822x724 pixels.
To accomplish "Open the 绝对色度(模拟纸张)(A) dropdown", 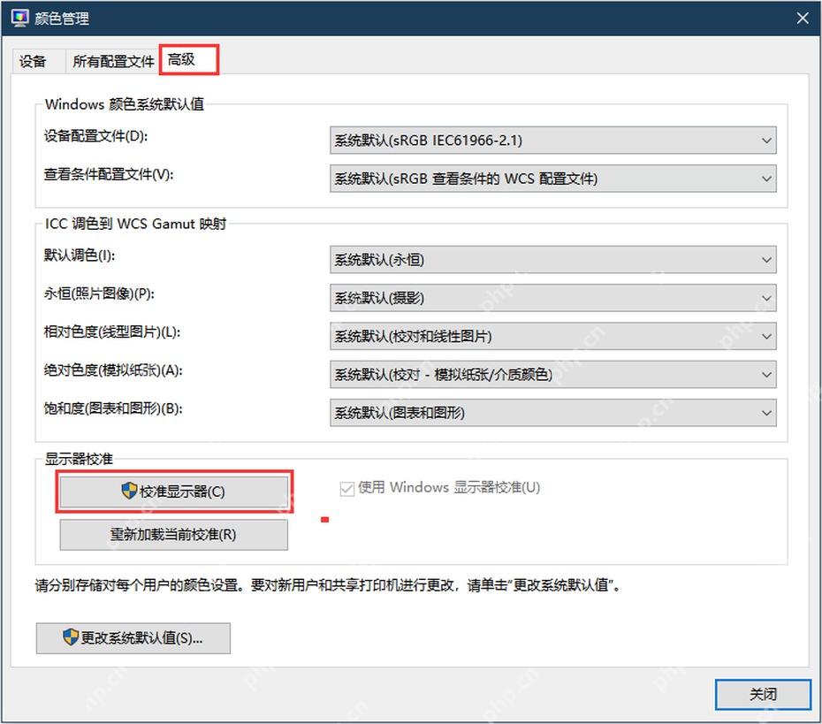I will click(553, 374).
